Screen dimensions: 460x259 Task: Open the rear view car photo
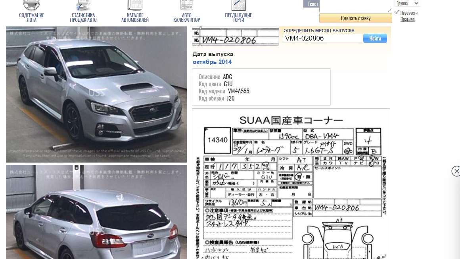coord(96,212)
